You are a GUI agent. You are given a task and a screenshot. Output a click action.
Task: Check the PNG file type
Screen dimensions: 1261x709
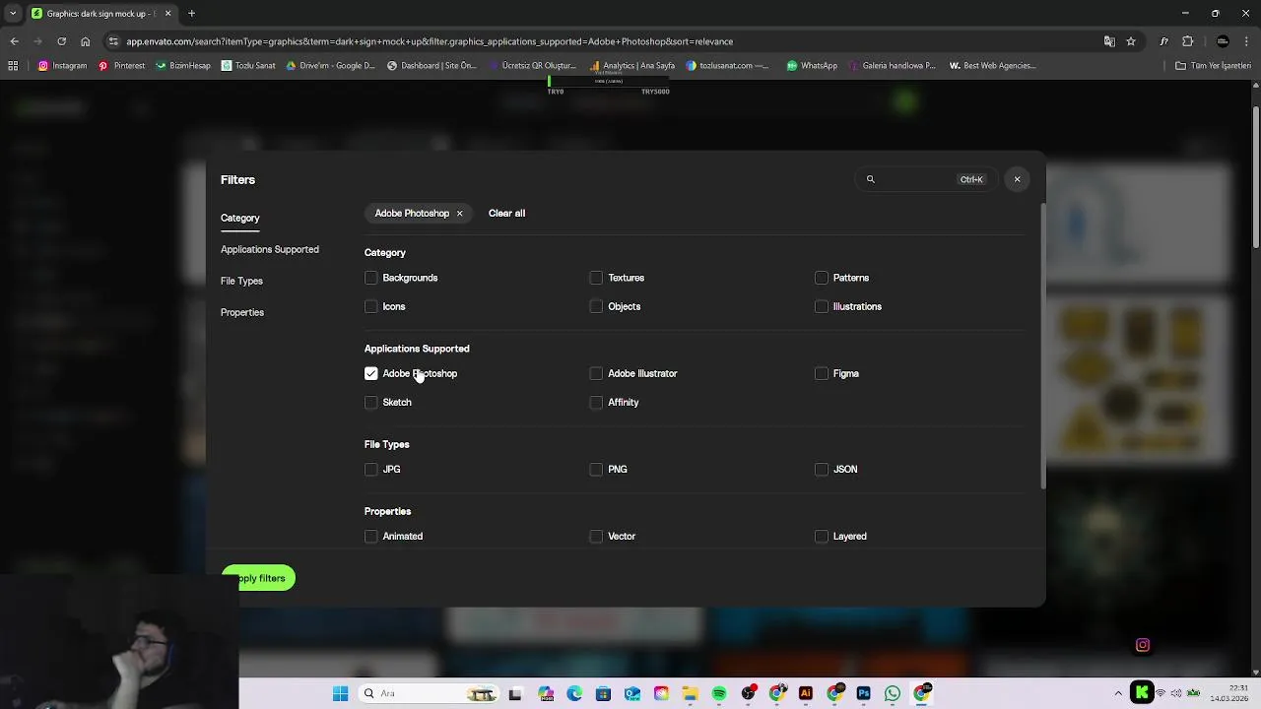(x=596, y=469)
